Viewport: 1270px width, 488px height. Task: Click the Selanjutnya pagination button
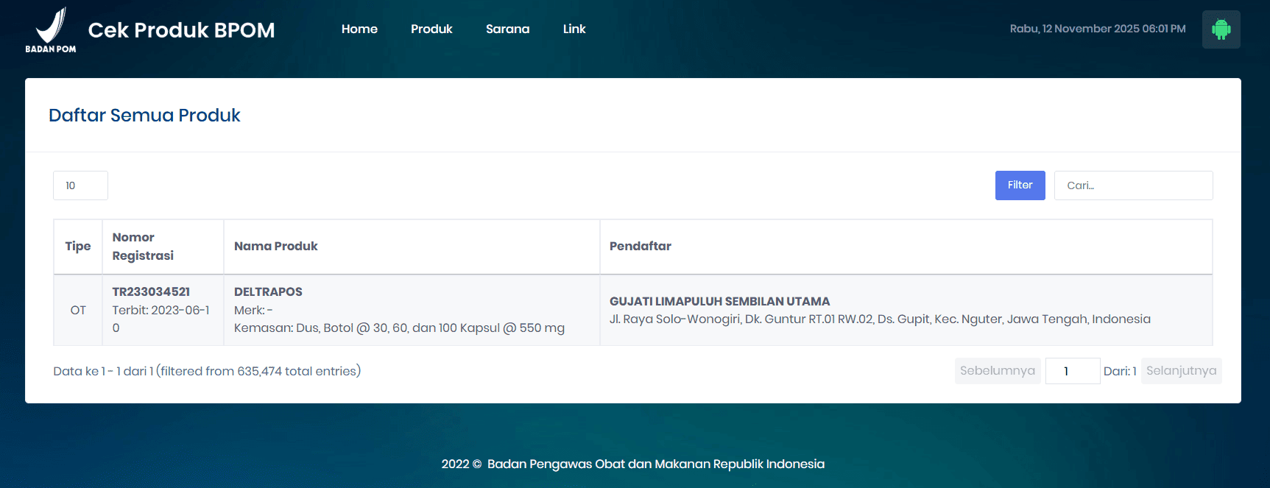[x=1181, y=371]
